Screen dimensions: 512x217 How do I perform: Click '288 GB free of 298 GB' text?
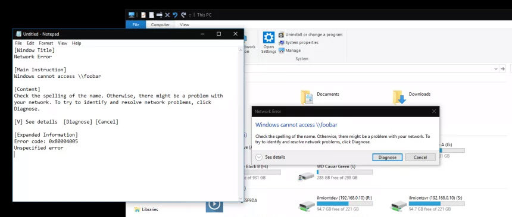tap(337, 178)
